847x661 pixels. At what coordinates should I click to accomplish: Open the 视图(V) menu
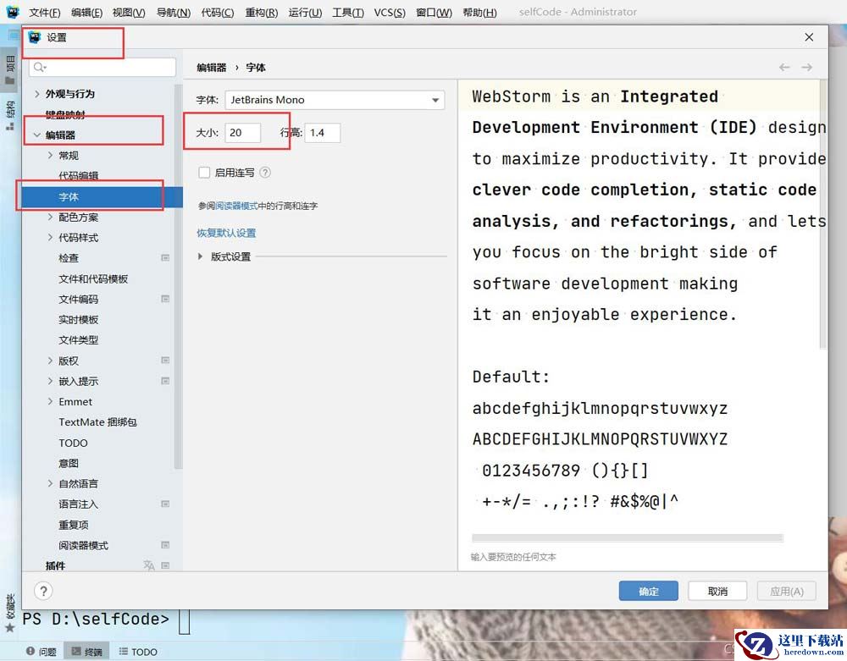129,12
